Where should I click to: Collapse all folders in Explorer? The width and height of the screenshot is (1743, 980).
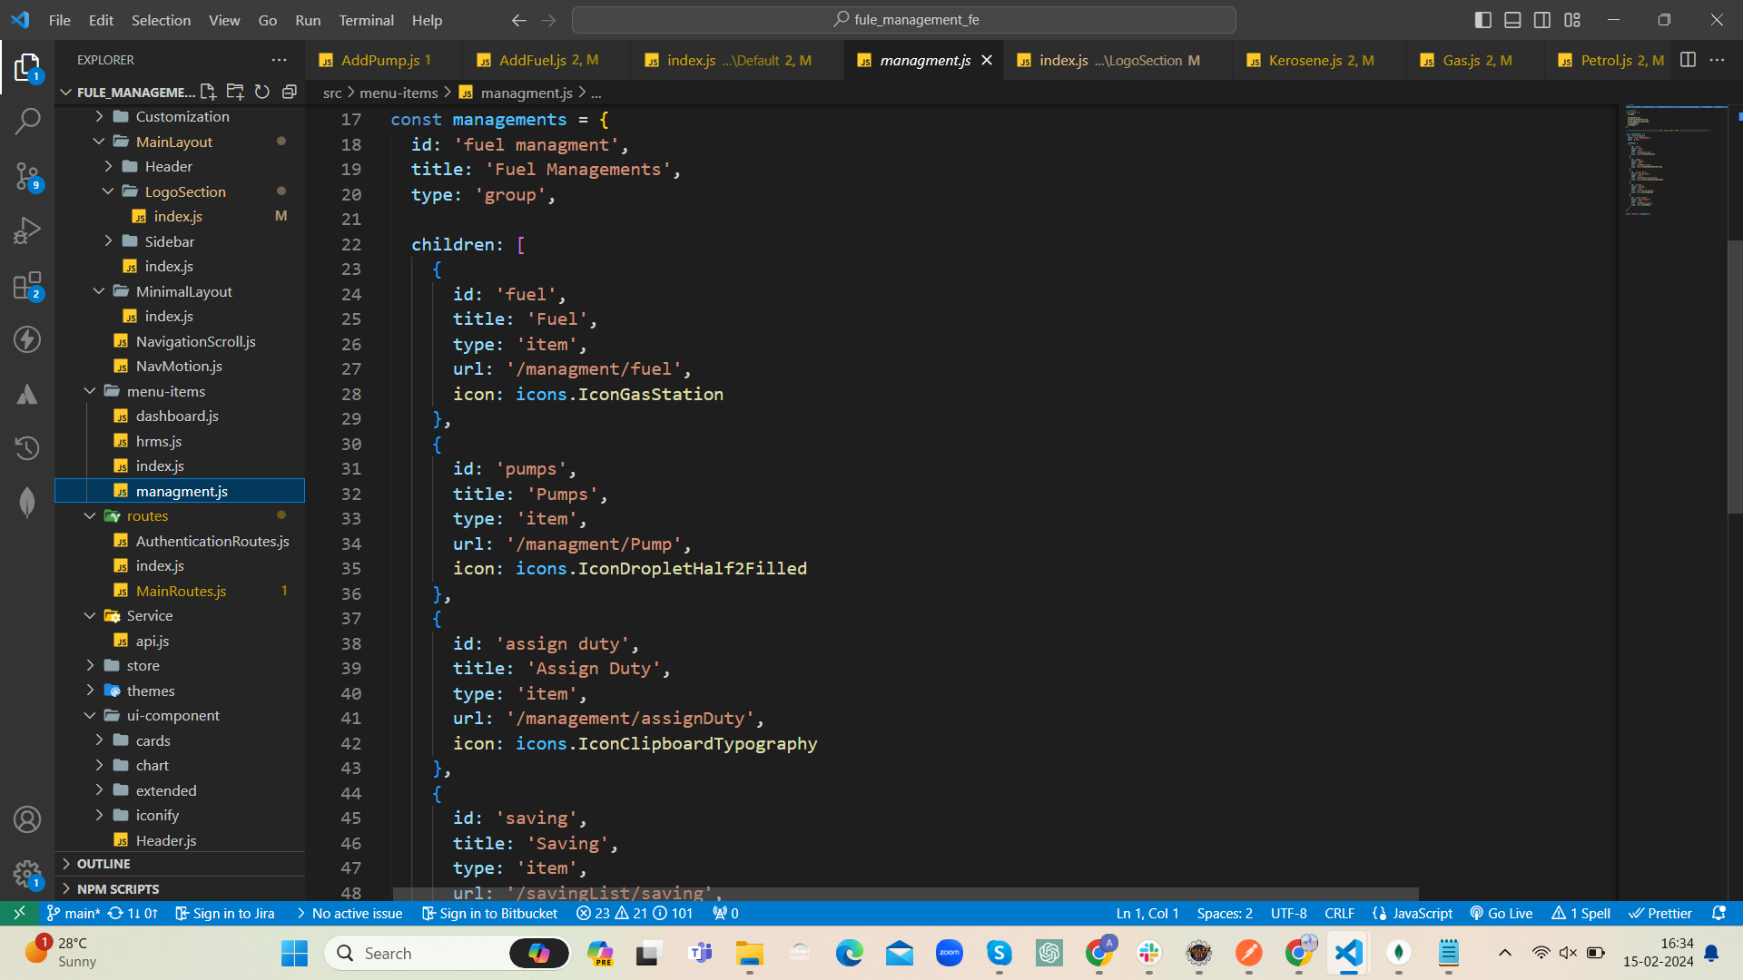[x=290, y=92]
